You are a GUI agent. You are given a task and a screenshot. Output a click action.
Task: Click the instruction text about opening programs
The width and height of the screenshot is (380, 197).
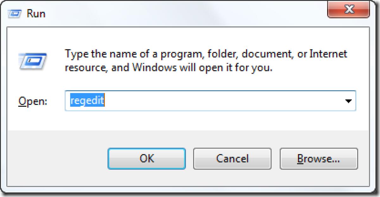pos(205,60)
